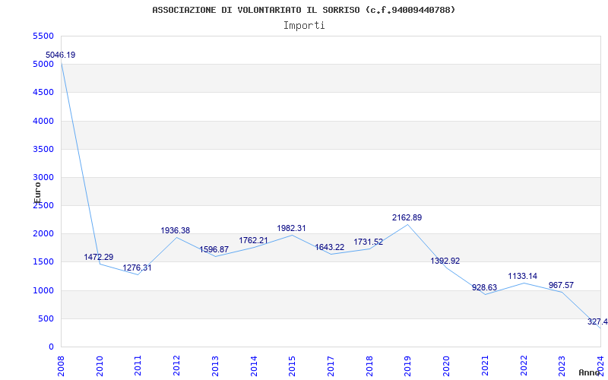The image size is (608, 380).
Task: Click x-axis year 2011
Action: click(138, 366)
